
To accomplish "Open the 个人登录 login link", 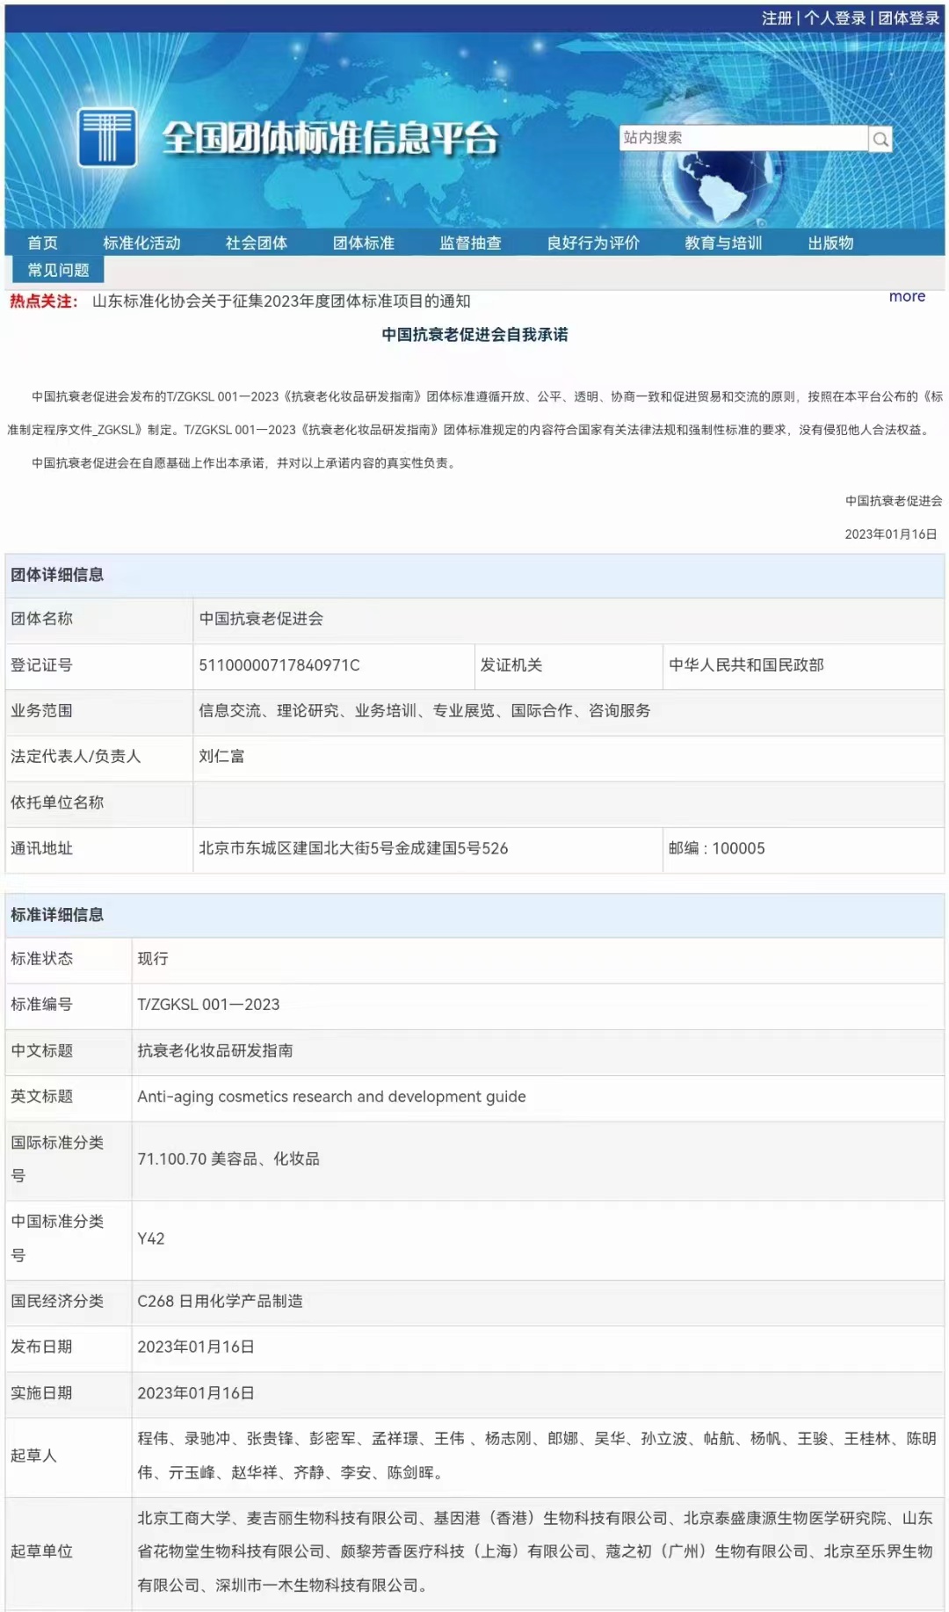I will (836, 18).
